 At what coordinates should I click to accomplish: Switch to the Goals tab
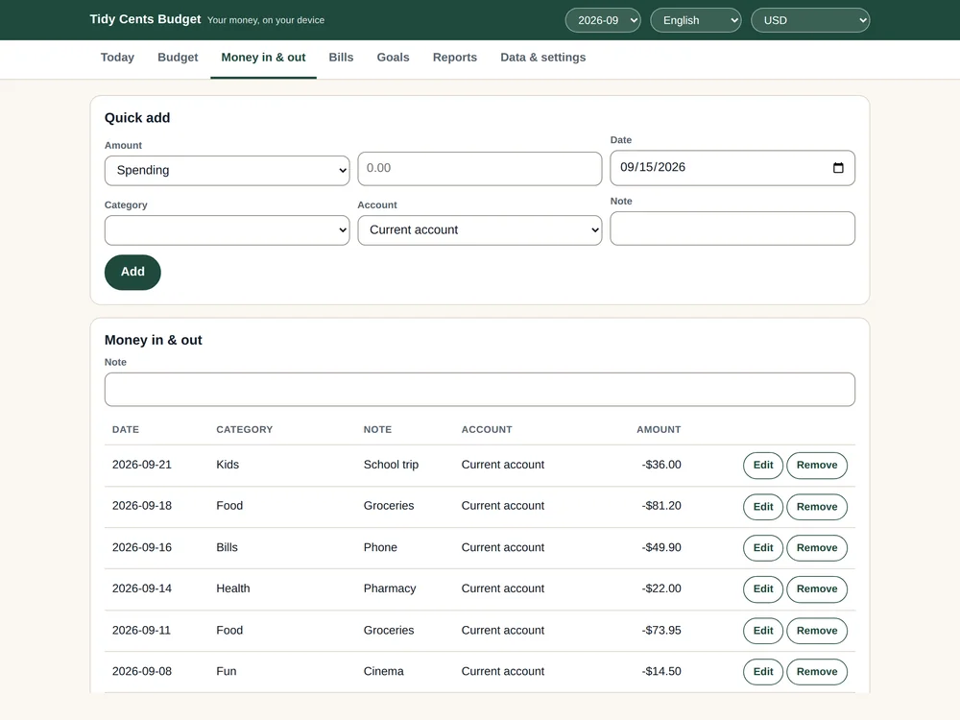coord(393,58)
